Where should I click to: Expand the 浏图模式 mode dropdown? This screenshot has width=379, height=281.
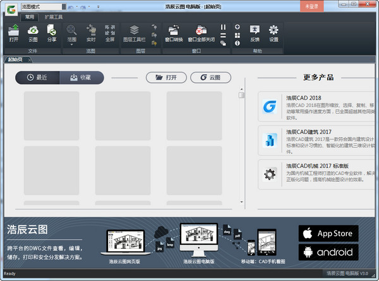coord(64,6)
